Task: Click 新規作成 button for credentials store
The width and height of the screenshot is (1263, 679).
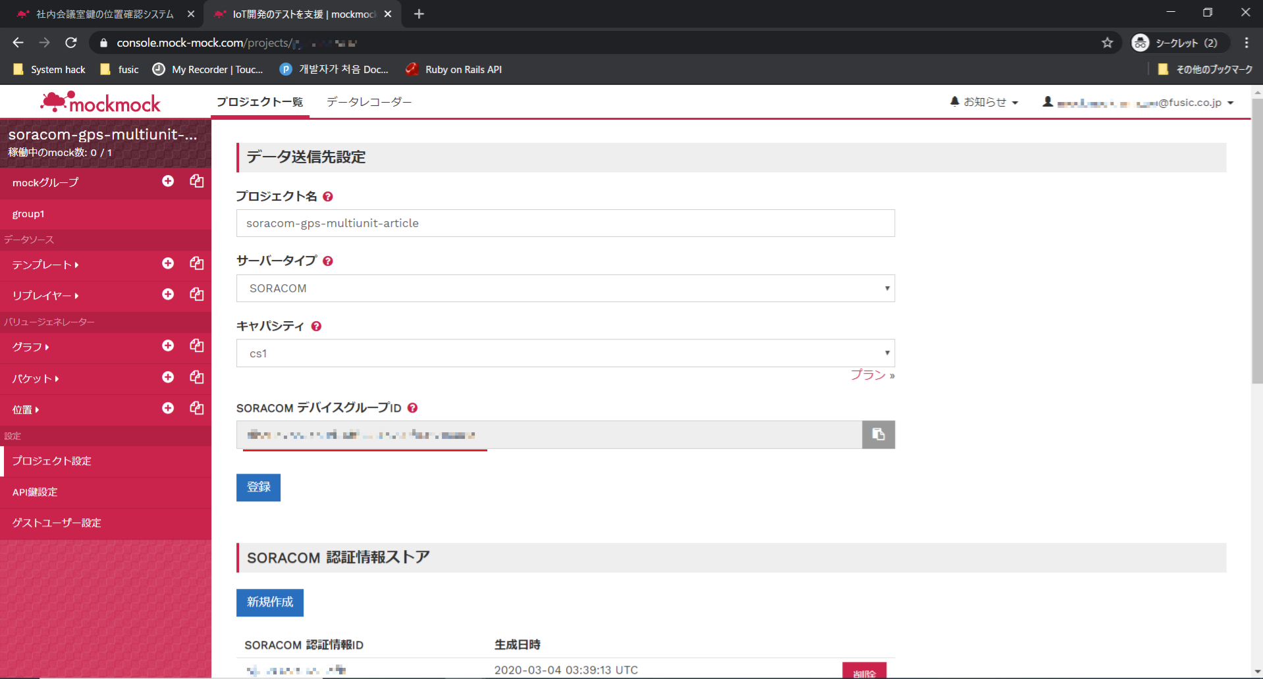Action: (270, 602)
